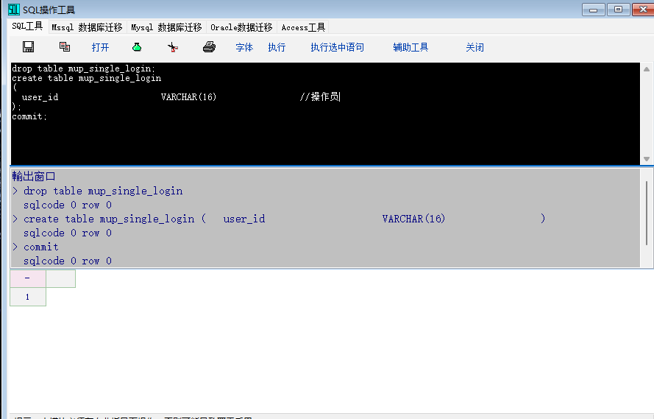Click the scissors cut icon
The height and width of the screenshot is (419, 654).
pos(173,47)
